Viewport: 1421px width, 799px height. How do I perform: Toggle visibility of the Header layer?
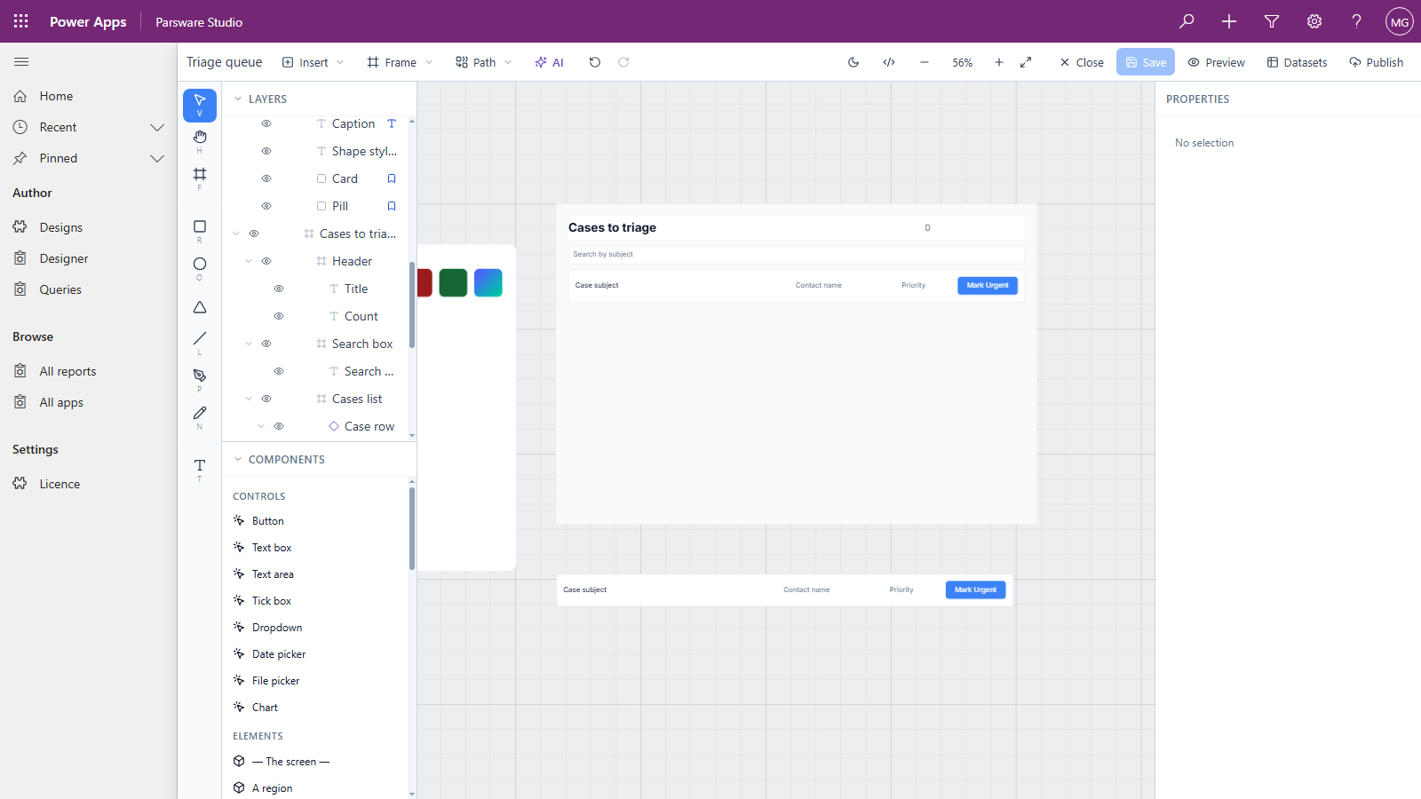click(x=266, y=261)
